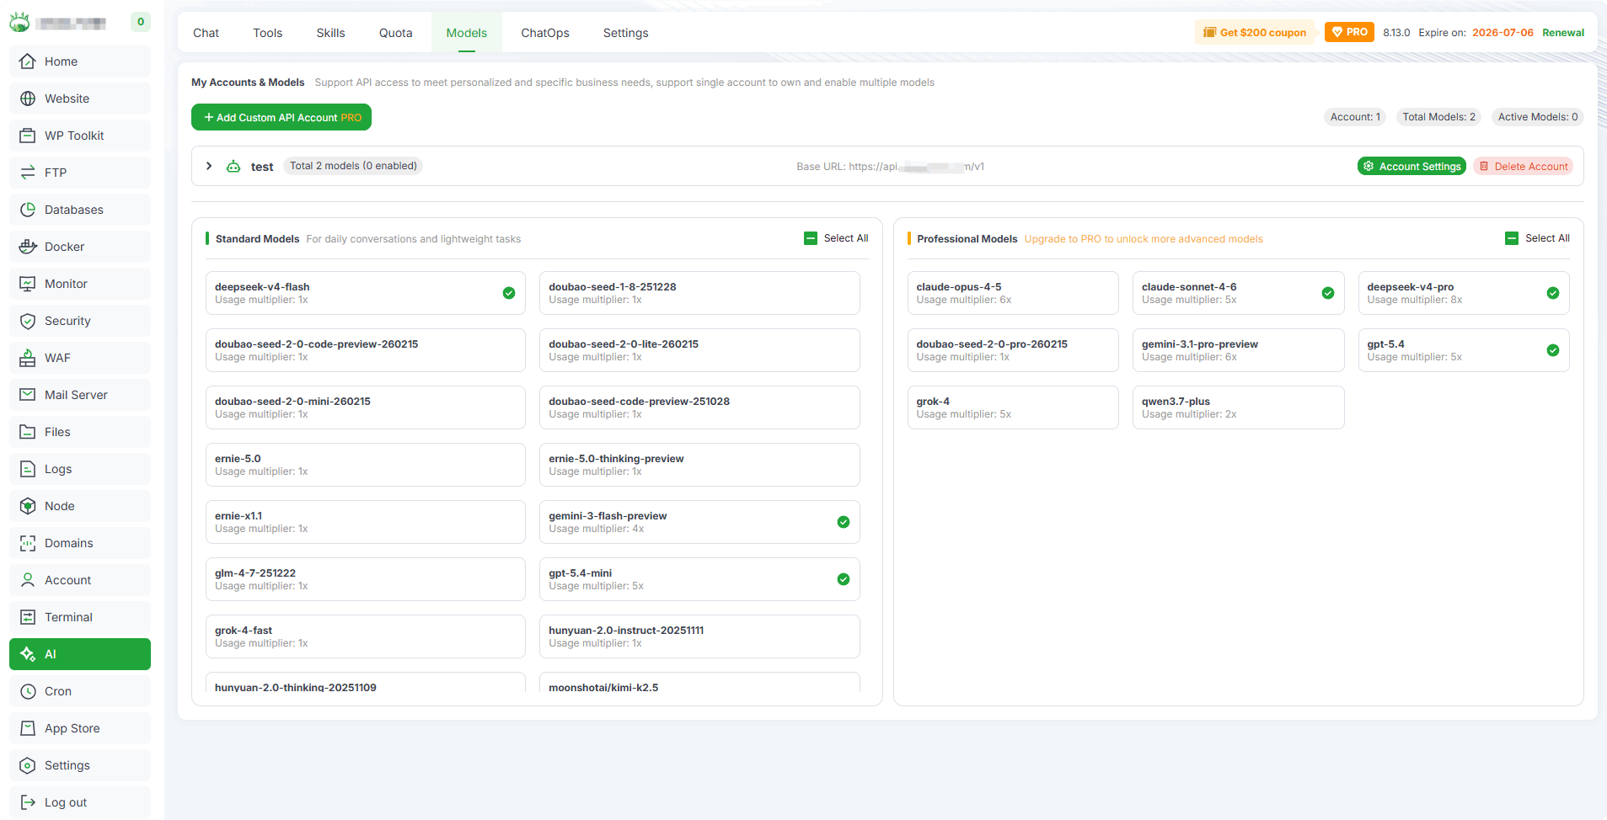Click the Renewal link
1607x820 pixels.
pos(1563,33)
